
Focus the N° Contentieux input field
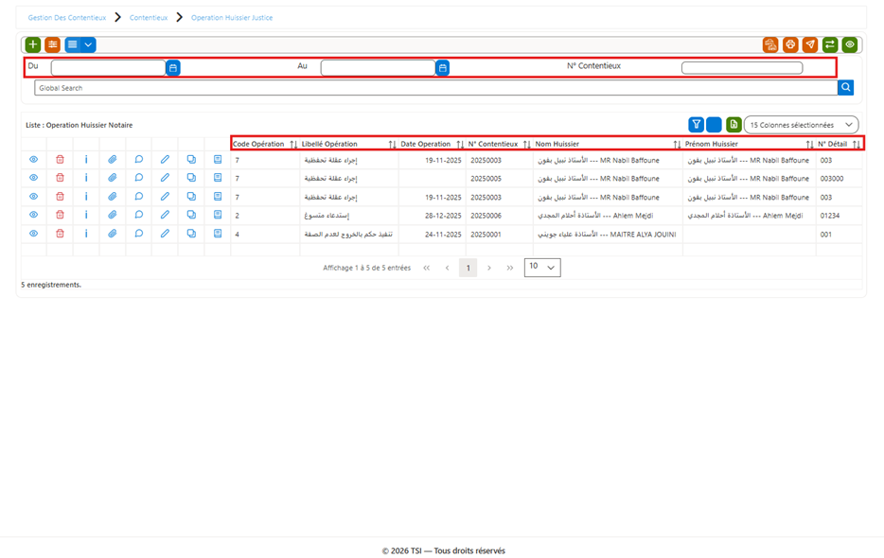tap(742, 68)
